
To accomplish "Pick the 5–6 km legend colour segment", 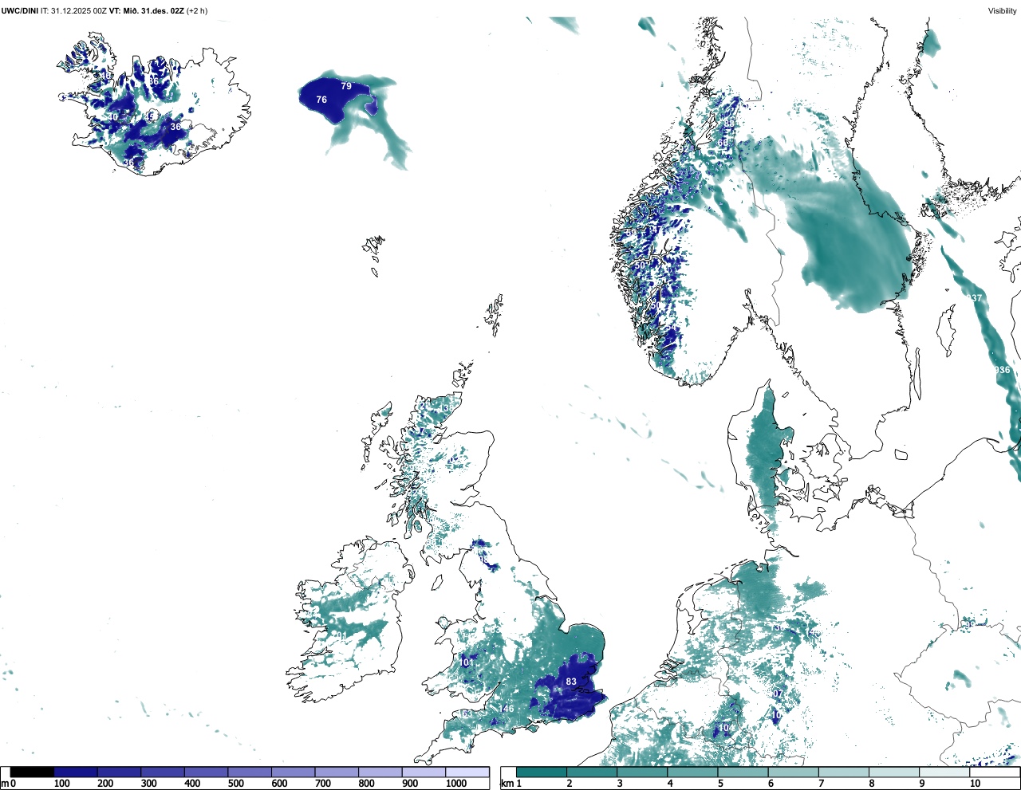I will coord(743,772).
